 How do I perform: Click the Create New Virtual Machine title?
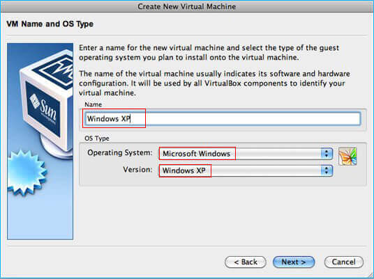coord(187,6)
